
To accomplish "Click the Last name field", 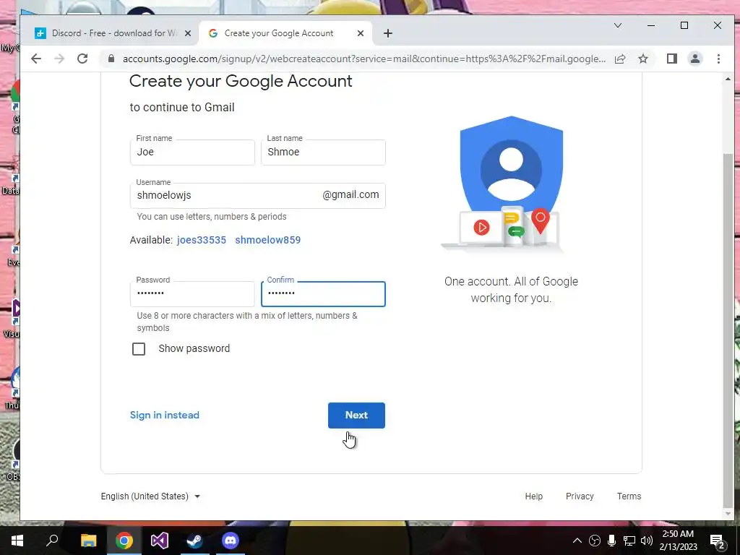I will tap(323, 152).
